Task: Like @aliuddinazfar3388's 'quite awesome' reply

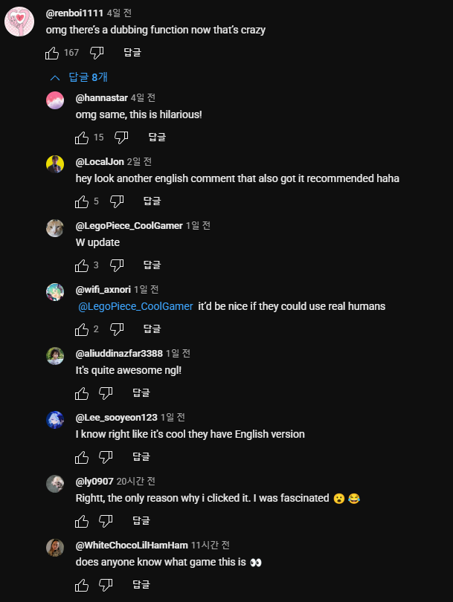Action: click(x=82, y=393)
